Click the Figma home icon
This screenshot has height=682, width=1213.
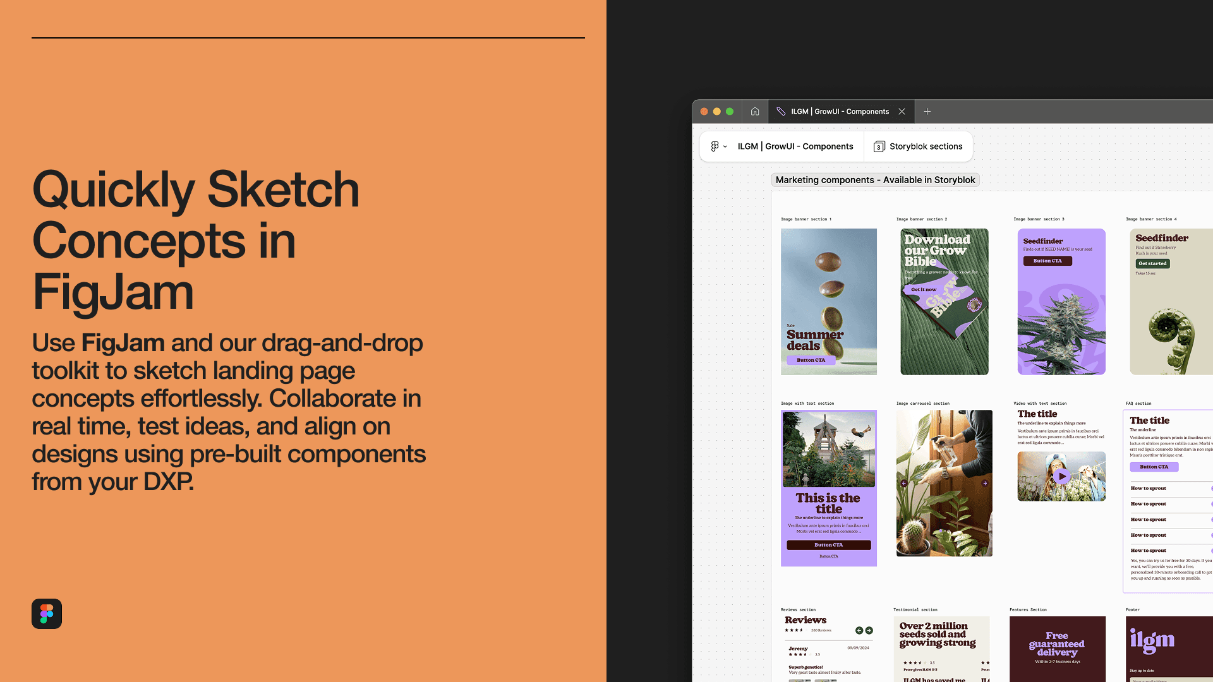[x=755, y=111]
